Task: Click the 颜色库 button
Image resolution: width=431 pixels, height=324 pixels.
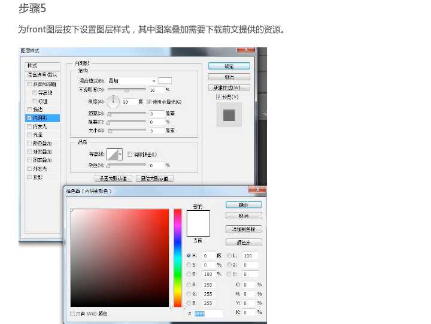Action: click(244, 243)
